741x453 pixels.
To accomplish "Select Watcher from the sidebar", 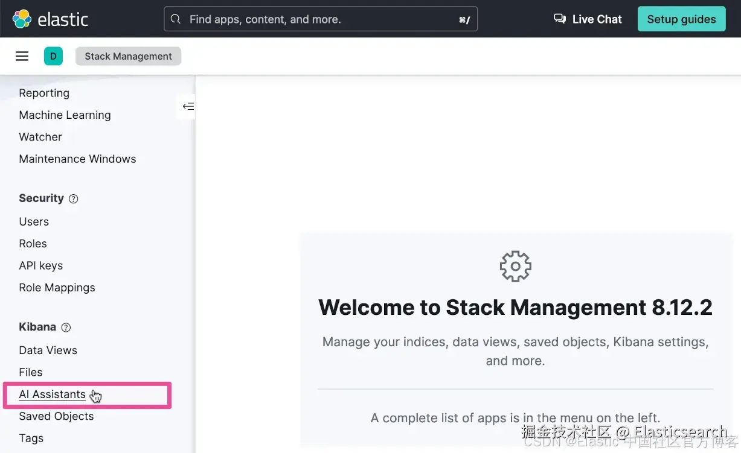I will (40, 137).
